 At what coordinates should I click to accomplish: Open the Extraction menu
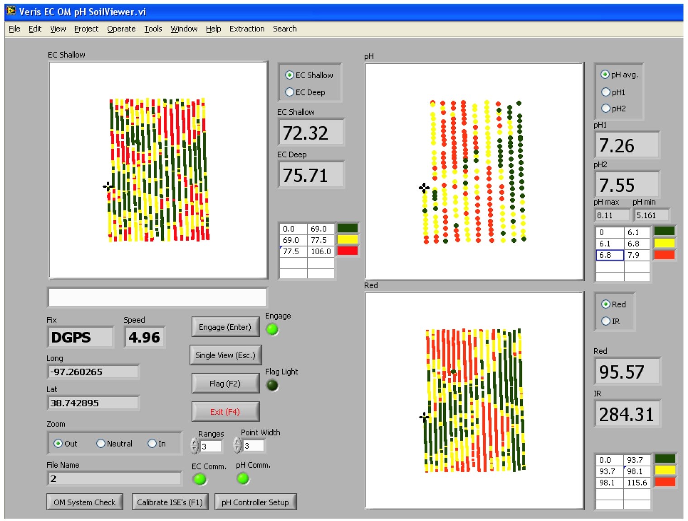247,29
